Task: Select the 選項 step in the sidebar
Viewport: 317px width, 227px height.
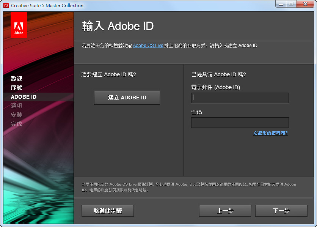Action: [17, 106]
